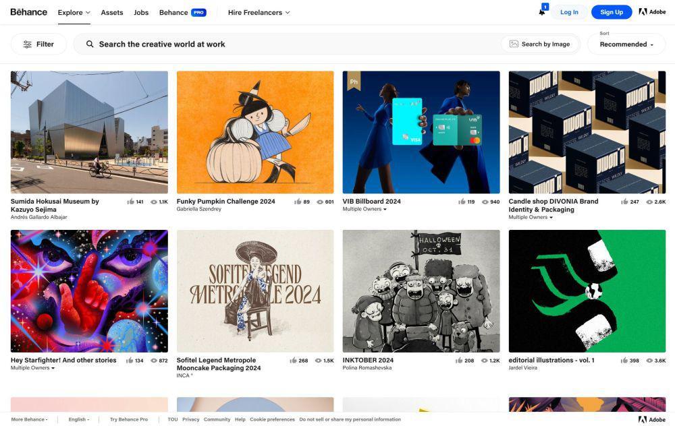Click the Sign Up button
The width and height of the screenshot is (675, 426).
pyautogui.click(x=612, y=12)
